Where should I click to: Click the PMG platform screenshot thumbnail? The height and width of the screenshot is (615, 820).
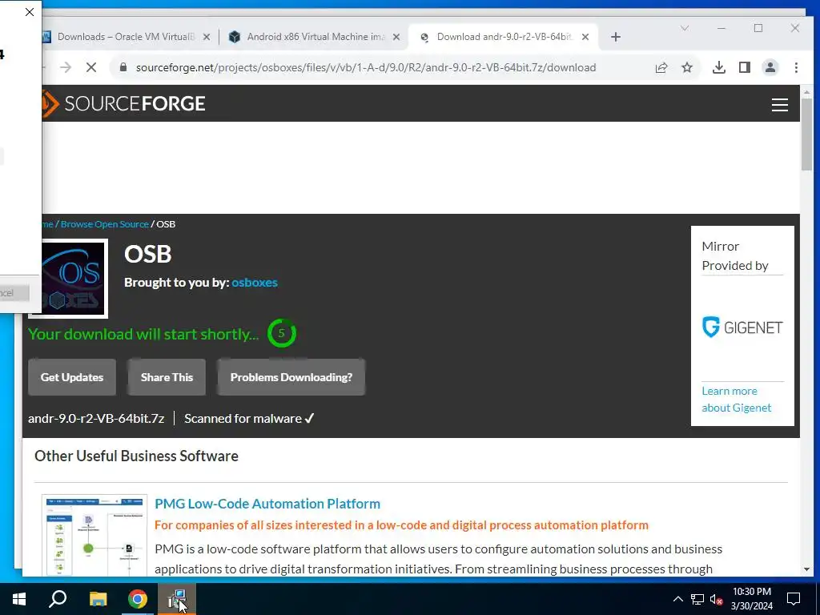(94, 536)
